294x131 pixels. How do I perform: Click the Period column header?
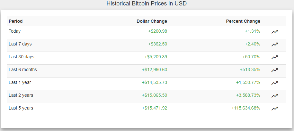coord(16,21)
